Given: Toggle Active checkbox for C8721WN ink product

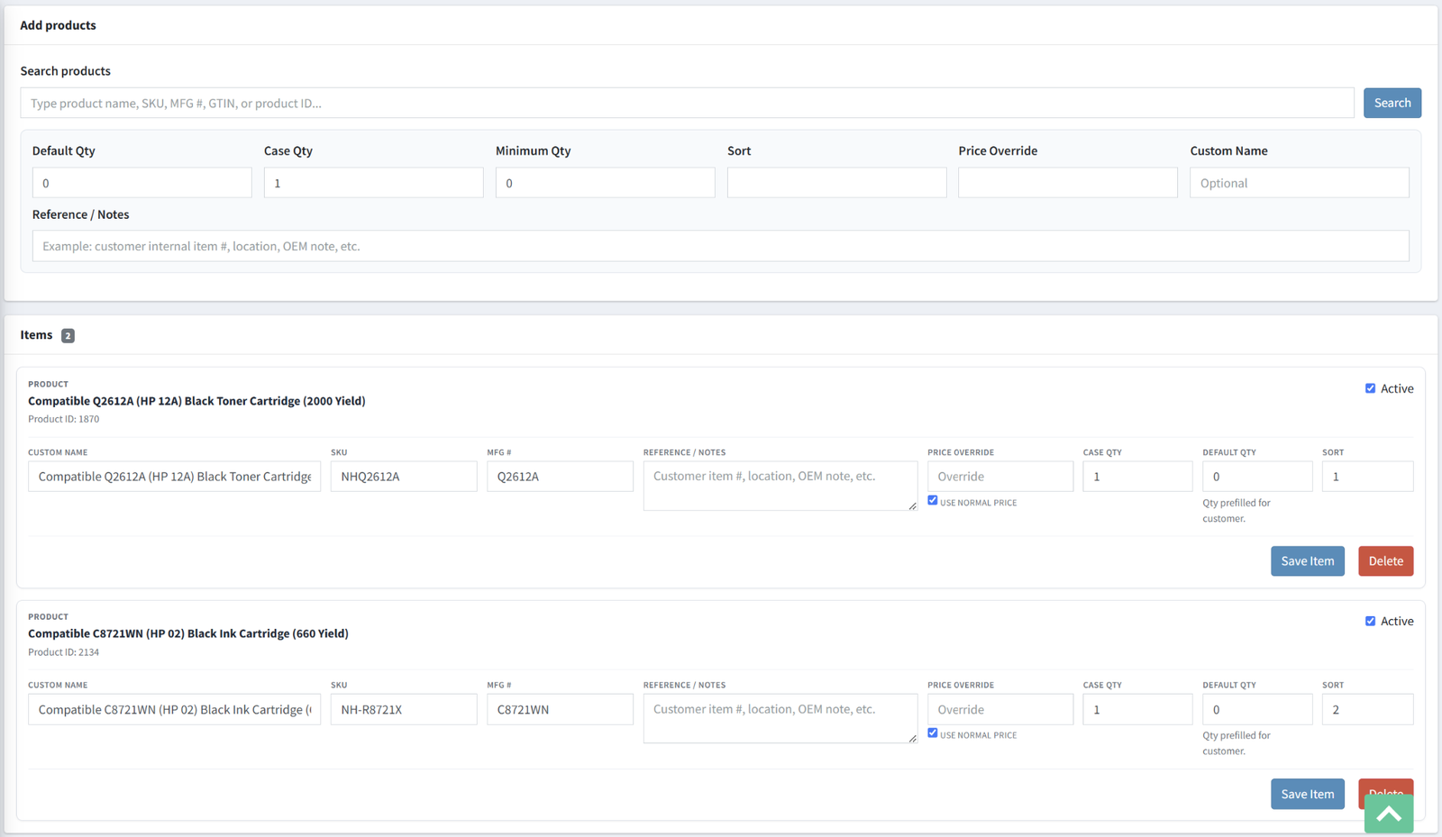Looking at the screenshot, I should [1370, 621].
